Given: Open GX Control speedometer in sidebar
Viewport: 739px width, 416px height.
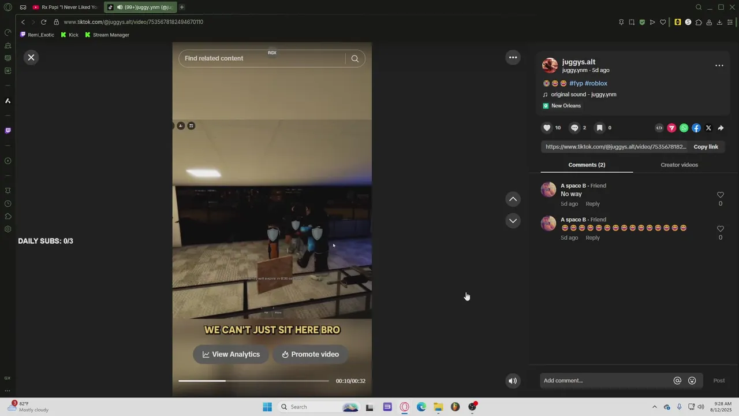Looking at the screenshot, I should click(x=8, y=32).
